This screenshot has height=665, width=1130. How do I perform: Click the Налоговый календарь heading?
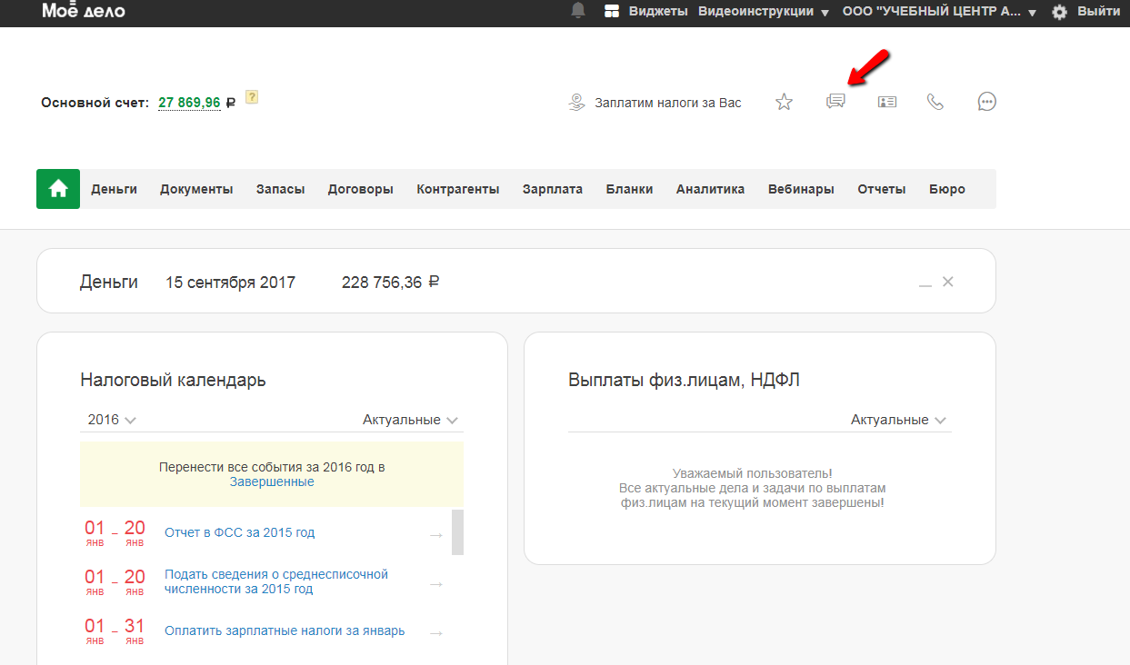(x=173, y=380)
